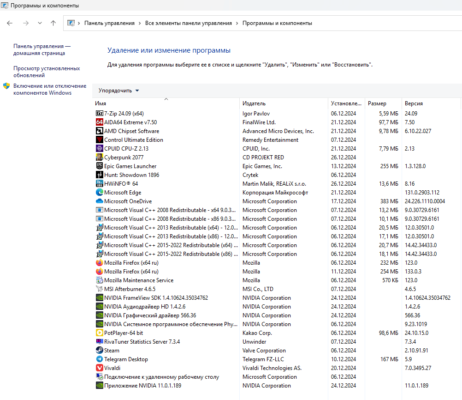The image size is (462, 400).
Task: Open the Упорядочить dropdown menu
Action: 118,91
